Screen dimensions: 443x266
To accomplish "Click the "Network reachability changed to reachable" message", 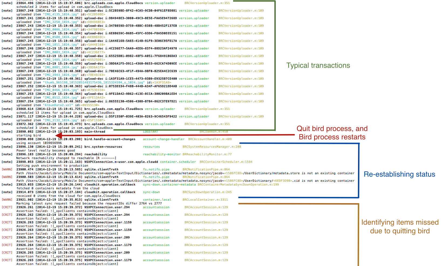I will pos(66,158).
